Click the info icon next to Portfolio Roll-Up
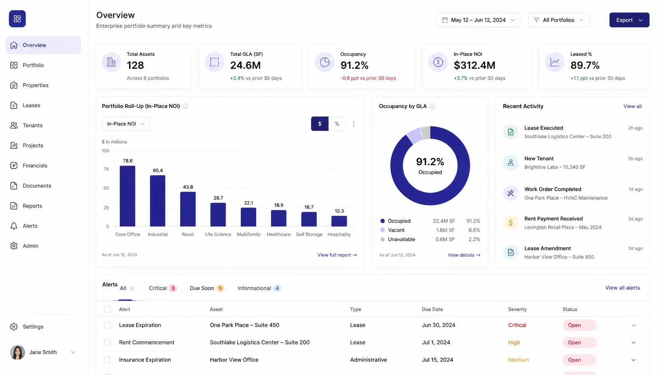This screenshot has height=375, width=658. (x=185, y=106)
